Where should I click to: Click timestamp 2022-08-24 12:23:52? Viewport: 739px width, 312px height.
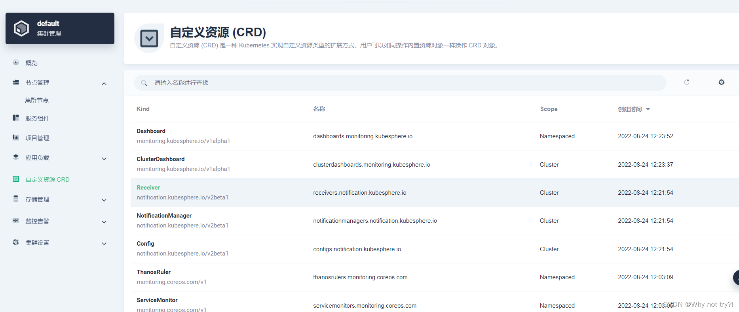pos(646,136)
